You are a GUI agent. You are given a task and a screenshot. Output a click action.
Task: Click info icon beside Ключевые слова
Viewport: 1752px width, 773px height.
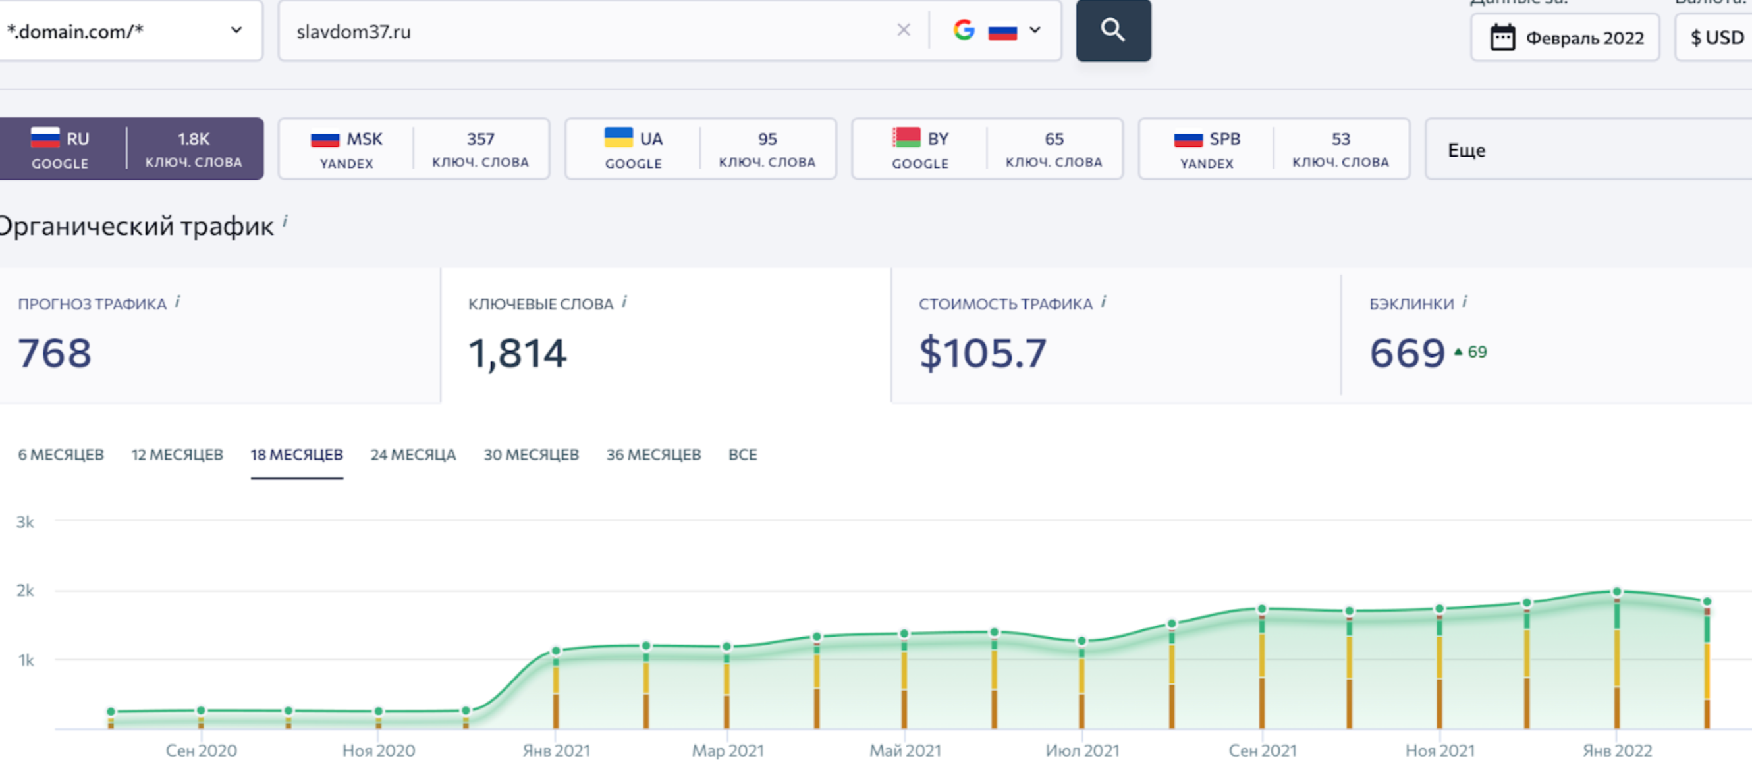624,301
